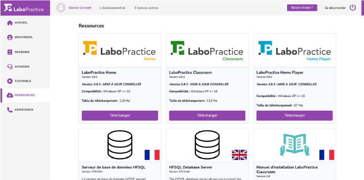Select RESSOURCES in the sidebar
Viewport: 364px width, 180px height.
click(24, 95)
